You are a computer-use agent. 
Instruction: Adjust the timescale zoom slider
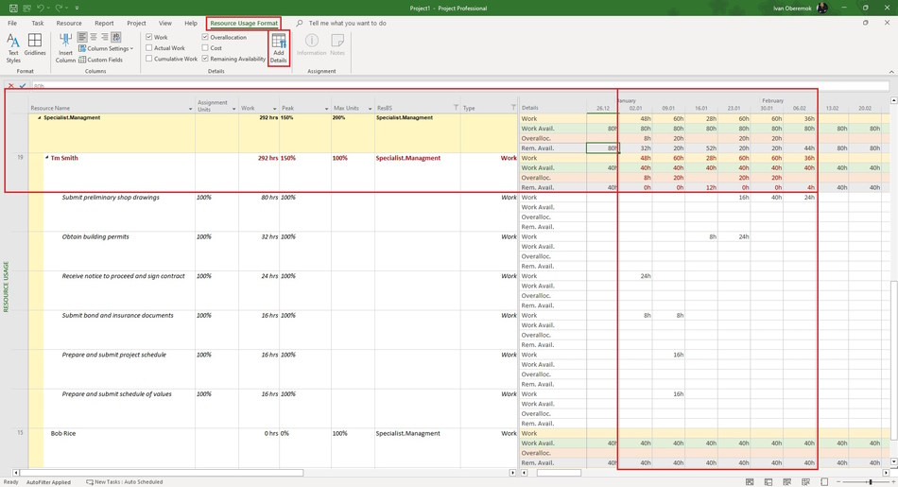click(x=870, y=482)
